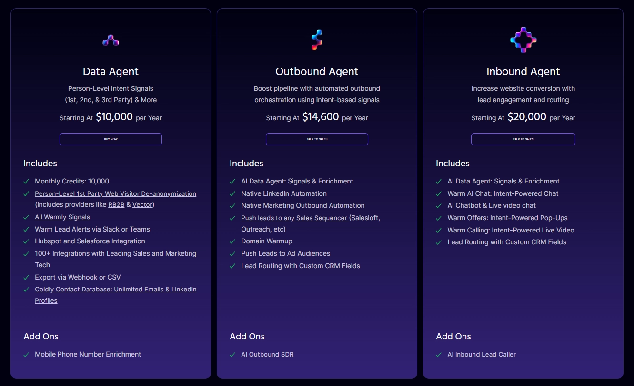Click checkmark beside AI Outbound SDR

[x=232, y=354]
